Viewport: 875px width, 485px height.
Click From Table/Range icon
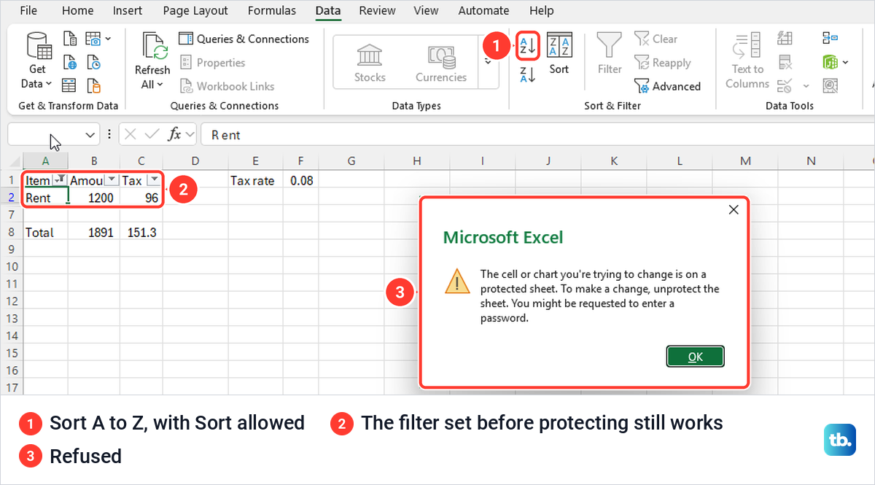coord(69,85)
